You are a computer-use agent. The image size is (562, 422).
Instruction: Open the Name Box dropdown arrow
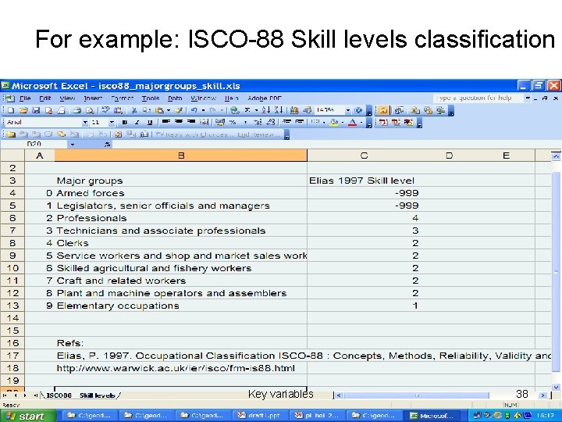[73, 145]
